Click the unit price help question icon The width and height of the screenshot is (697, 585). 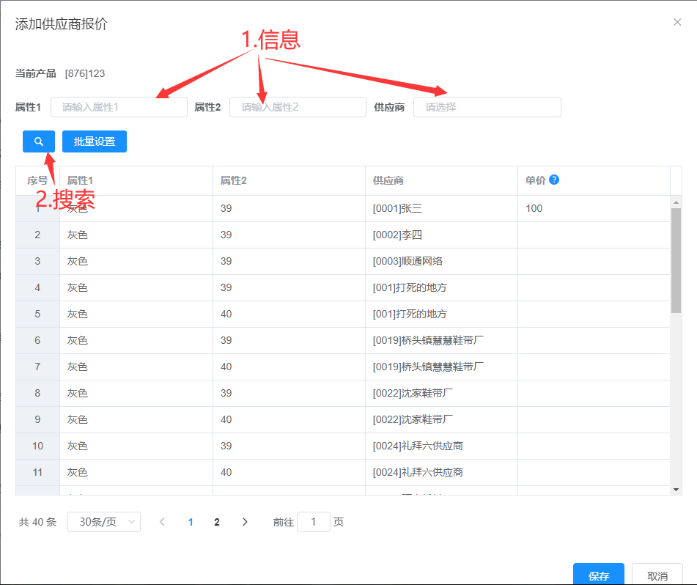[x=554, y=180]
